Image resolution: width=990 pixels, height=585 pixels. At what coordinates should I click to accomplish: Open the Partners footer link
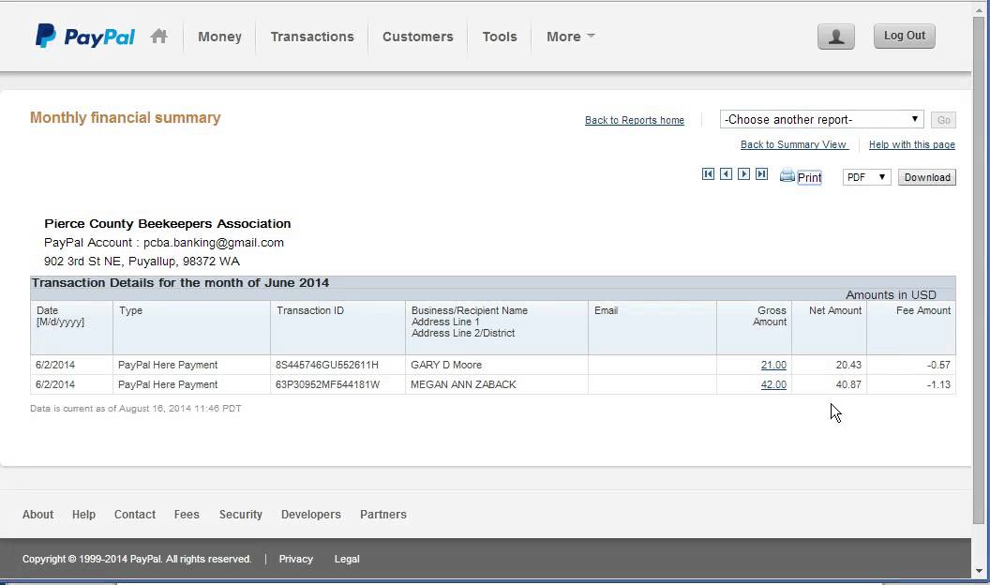click(383, 515)
